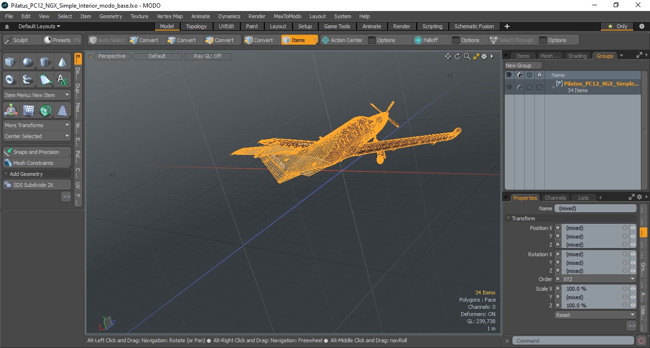The width and height of the screenshot is (650, 348).
Task: Switch to the Topology tab
Action: point(196,26)
